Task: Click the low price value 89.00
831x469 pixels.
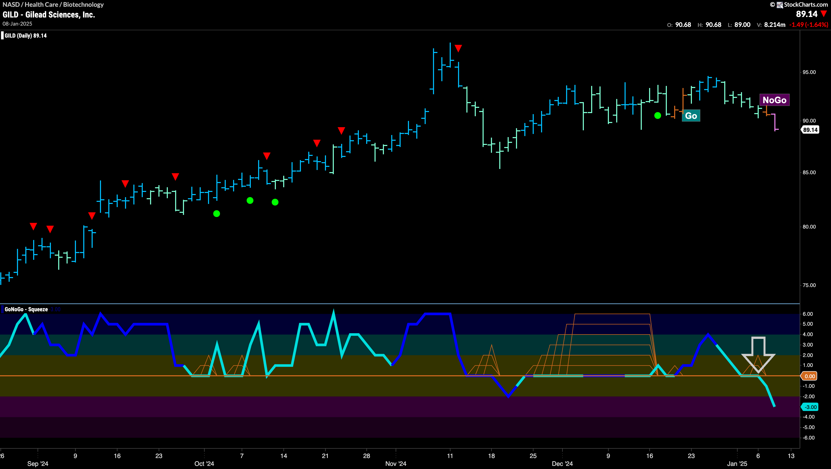Action: (742, 25)
